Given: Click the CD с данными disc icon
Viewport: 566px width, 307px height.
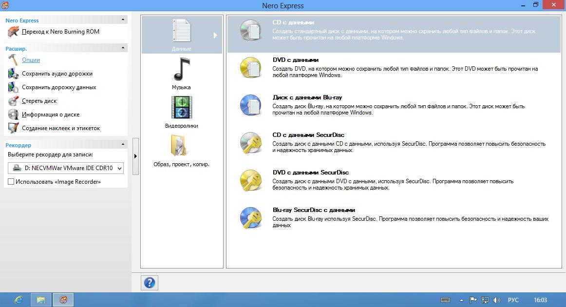Looking at the screenshot, I should pos(250,30).
